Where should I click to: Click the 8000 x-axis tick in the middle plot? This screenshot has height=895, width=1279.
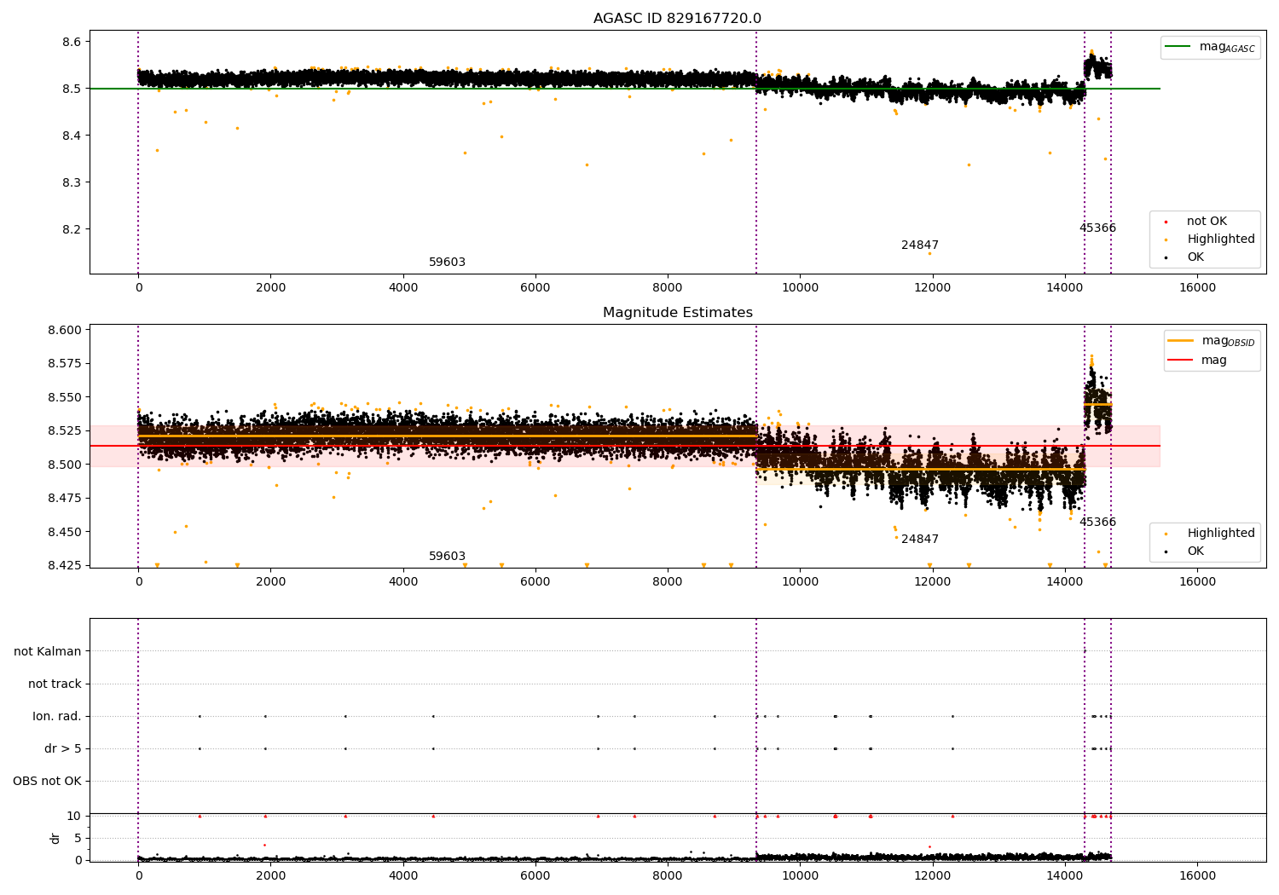(x=668, y=582)
